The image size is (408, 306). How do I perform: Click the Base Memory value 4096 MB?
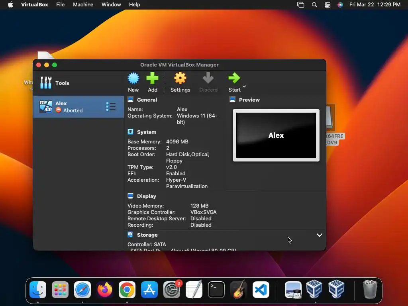[177, 141]
